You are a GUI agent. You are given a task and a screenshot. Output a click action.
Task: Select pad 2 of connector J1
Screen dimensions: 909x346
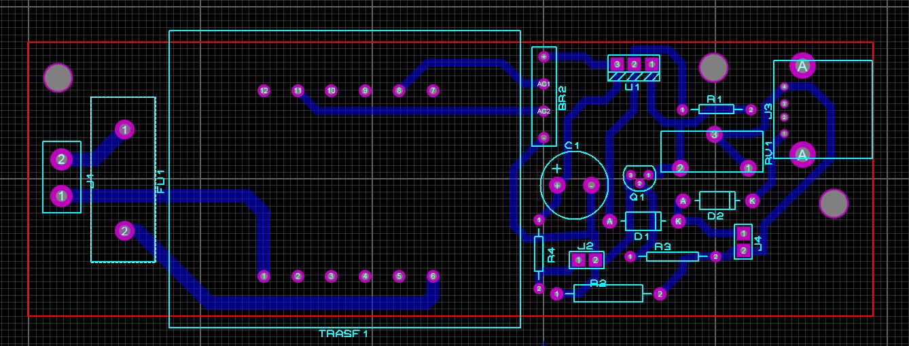click(x=61, y=160)
